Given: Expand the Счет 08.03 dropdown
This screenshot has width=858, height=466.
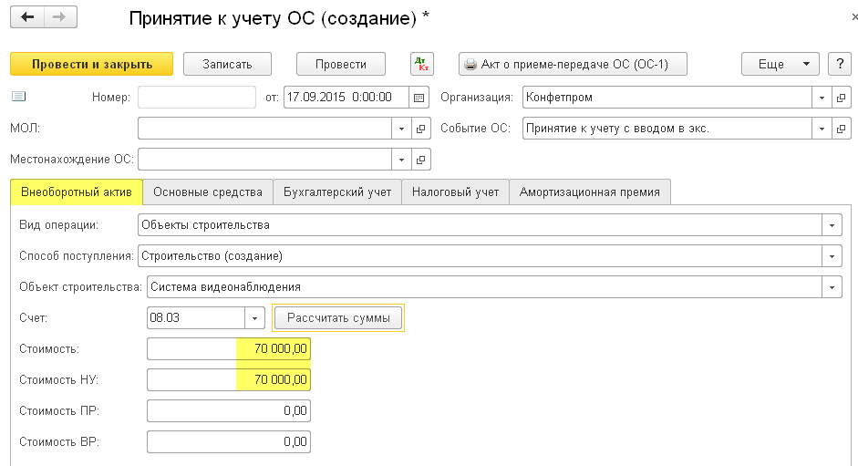Looking at the screenshot, I should tap(254, 318).
